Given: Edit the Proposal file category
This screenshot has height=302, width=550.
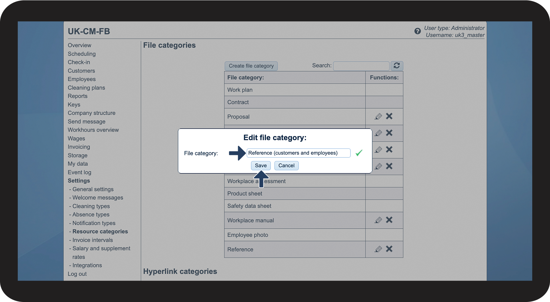Looking at the screenshot, I should point(378,116).
